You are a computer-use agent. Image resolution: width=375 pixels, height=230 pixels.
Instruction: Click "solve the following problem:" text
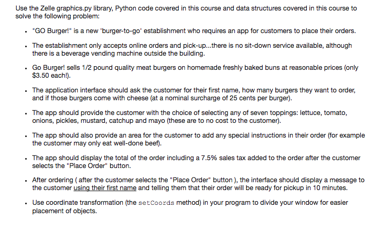click(x=57, y=16)
